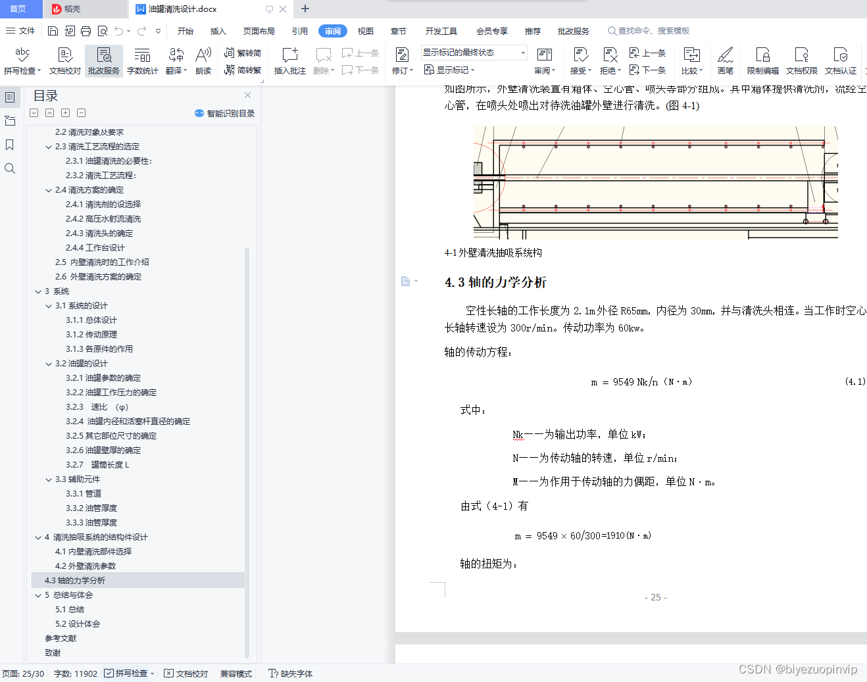Collapse the 3.2 油罐的设计 outline node

coord(49,364)
